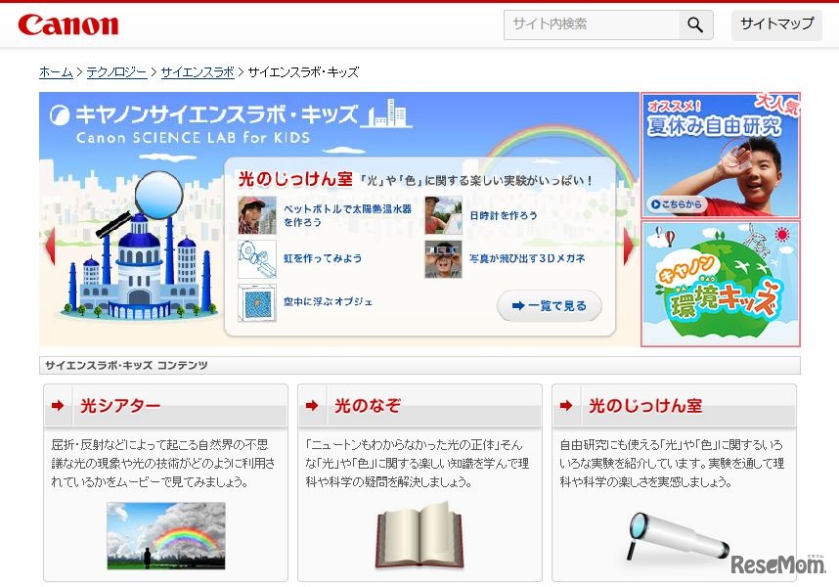Click the キヤノンサイエンスラボ・キッズ banner title

pyautogui.click(x=216, y=114)
